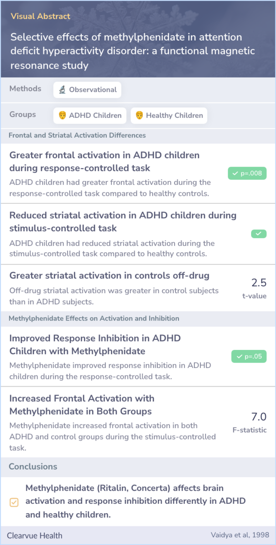Click the microscope icon beside Observational
This screenshot has width=276, height=545.
pyautogui.click(x=62, y=90)
